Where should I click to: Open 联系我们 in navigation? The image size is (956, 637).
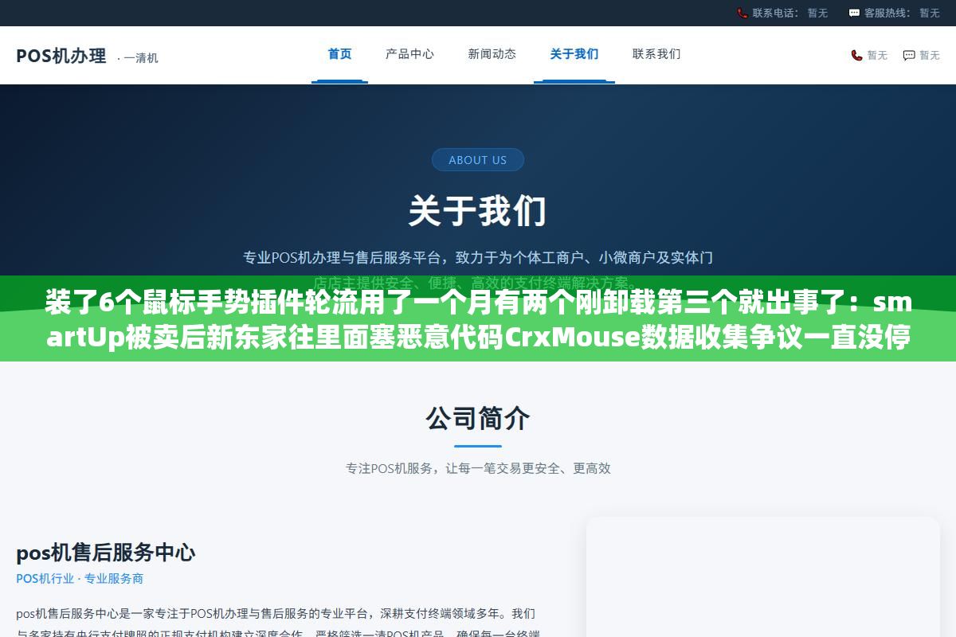pos(656,54)
